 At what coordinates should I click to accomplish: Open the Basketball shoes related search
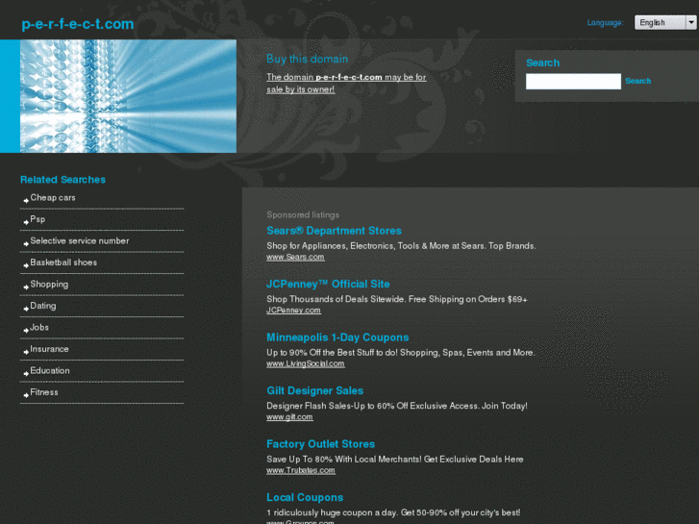click(63, 262)
